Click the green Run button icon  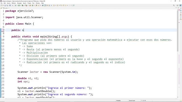coord(19,5)
